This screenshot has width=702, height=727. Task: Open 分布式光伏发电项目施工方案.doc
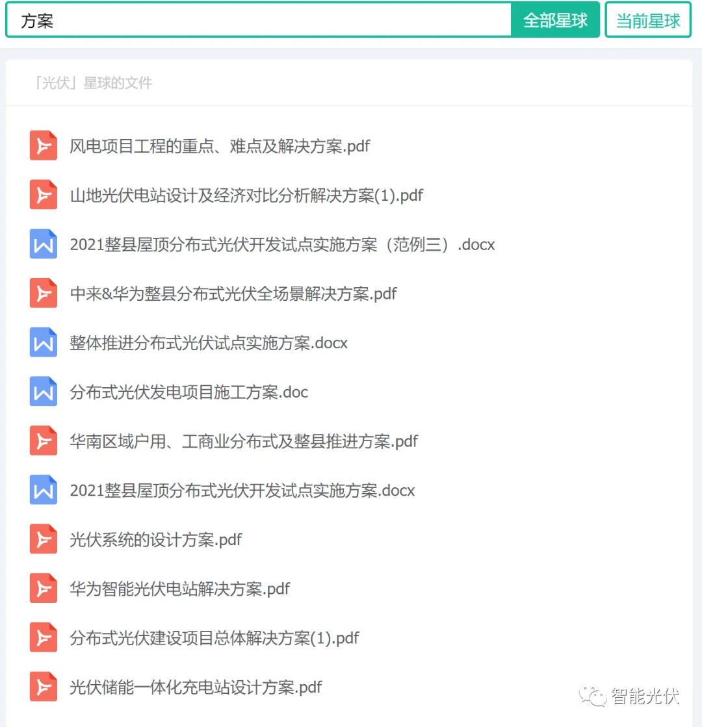189,392
